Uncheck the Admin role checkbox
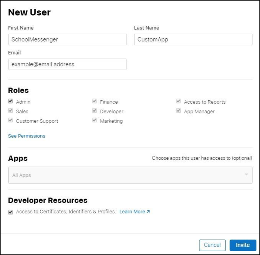 click(10, 101)
